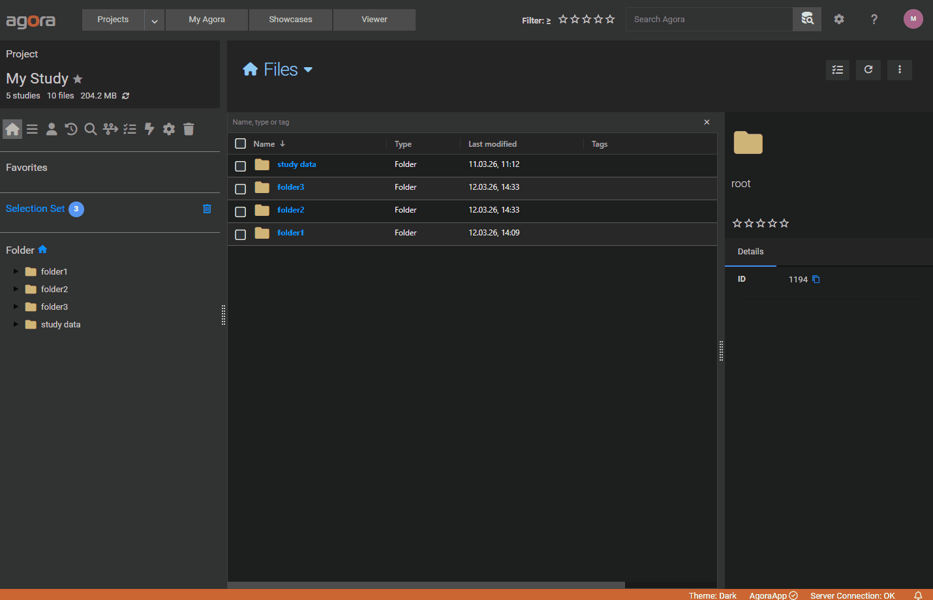Click the lightning bolt actions icon
Viewport: 933px width, 600px height.
click(x=149, y=129)
